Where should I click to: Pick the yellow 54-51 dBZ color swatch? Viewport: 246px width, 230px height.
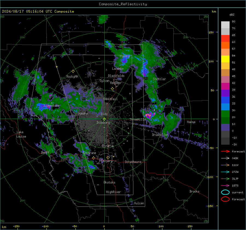(x=225, y=59)
